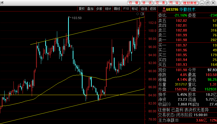
Task: Select the 卖二 ask price 101.99
Action: tap(181, 35)
